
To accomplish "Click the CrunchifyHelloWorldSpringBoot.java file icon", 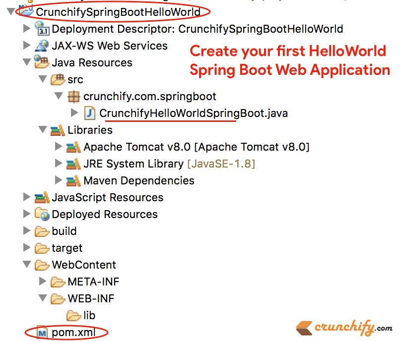I will pos(90,114).
